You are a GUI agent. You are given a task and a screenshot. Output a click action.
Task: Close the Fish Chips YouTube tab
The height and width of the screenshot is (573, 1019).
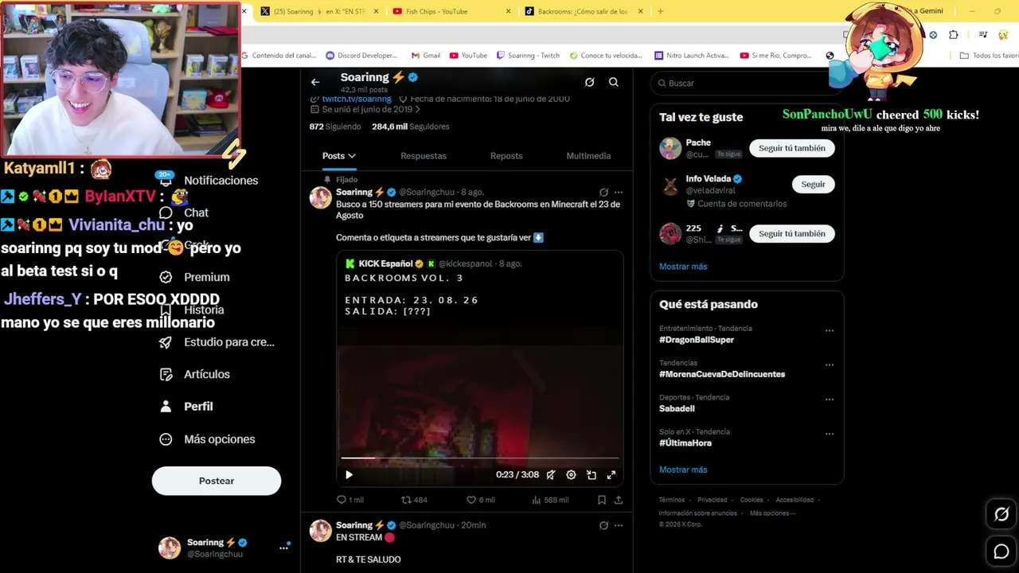[x=509, y=11]
